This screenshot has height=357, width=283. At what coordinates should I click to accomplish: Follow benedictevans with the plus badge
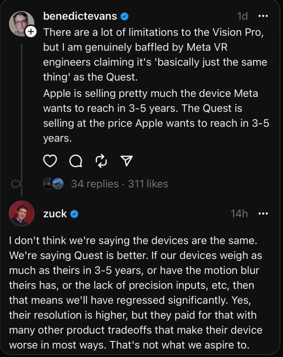pos(31,32)
